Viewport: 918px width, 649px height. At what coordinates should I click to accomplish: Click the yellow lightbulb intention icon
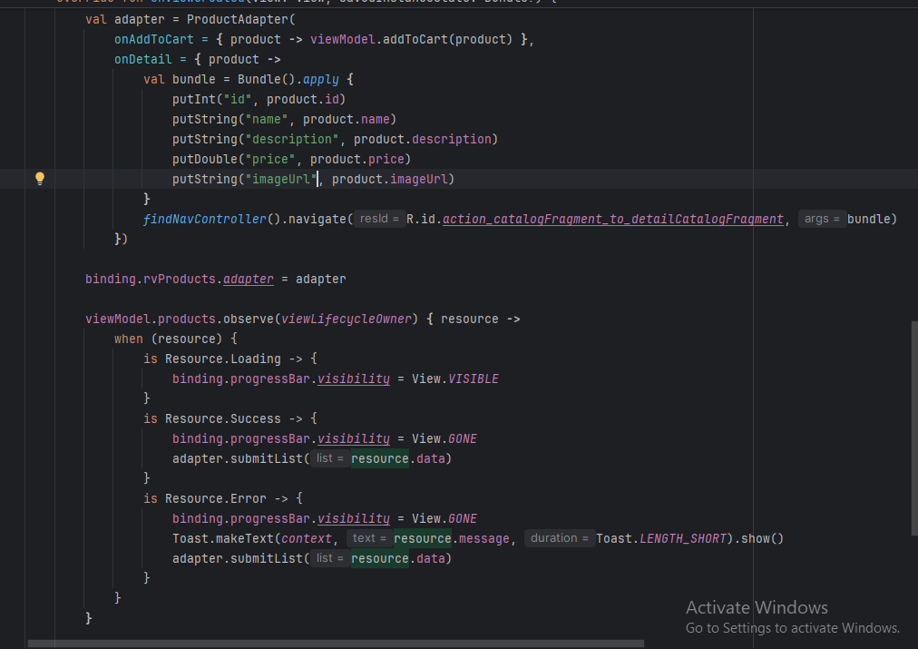pyautogui.click(x=40, y=179)
